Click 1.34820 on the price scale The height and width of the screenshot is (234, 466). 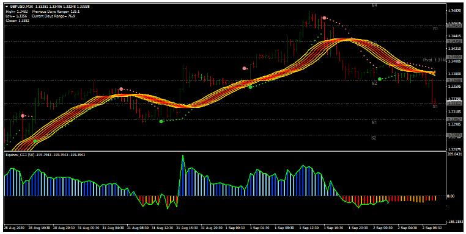pyautogui.click(x=455, y=11)
